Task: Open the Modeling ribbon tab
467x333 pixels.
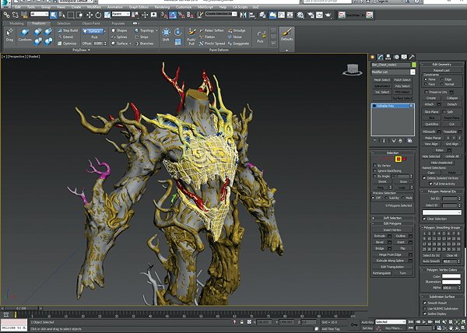Action: click(16, 23)
